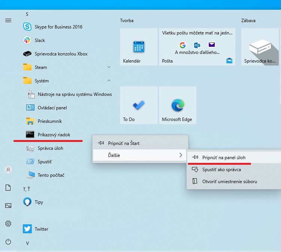281x252 pixels.
Task: Click the letter S section header
Action: [27, 14]
